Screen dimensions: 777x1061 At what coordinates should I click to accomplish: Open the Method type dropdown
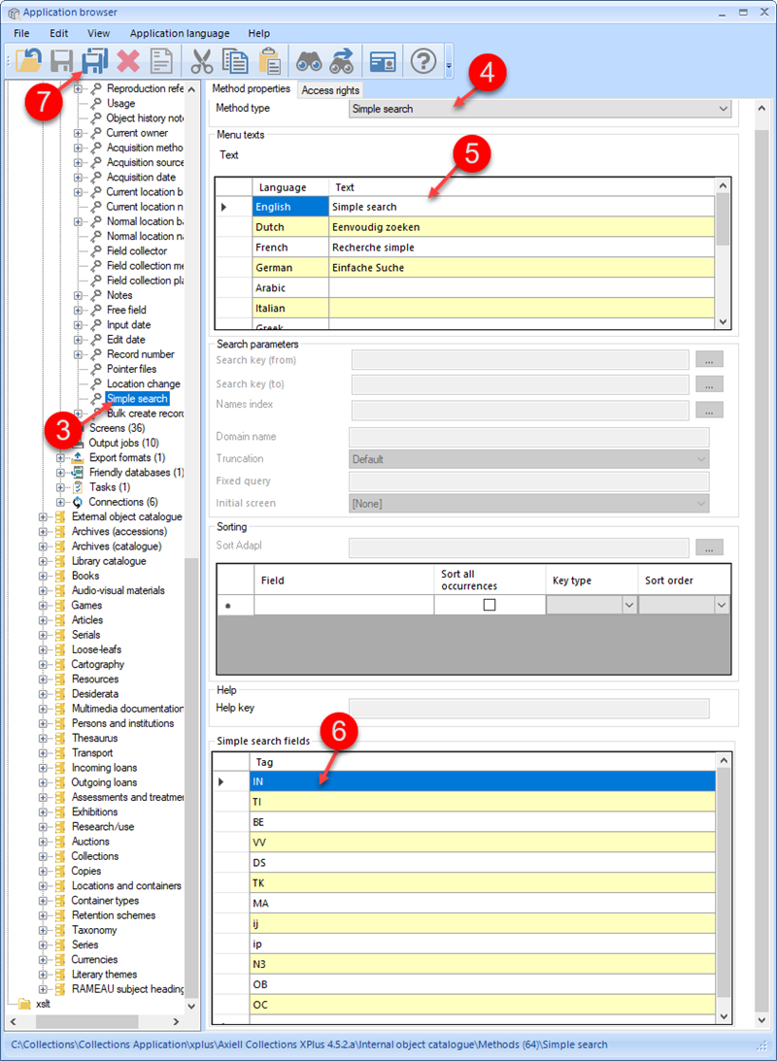tap(726, 108)
